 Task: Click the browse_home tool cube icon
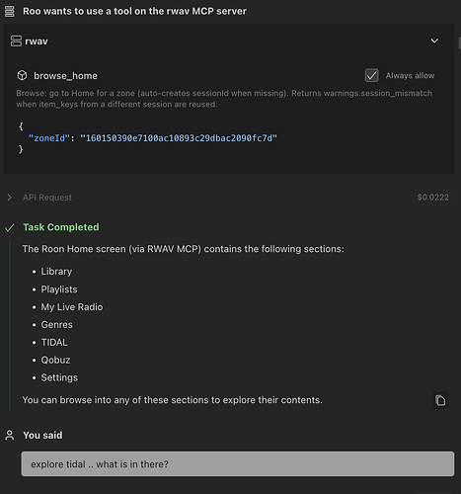[22, 75]
